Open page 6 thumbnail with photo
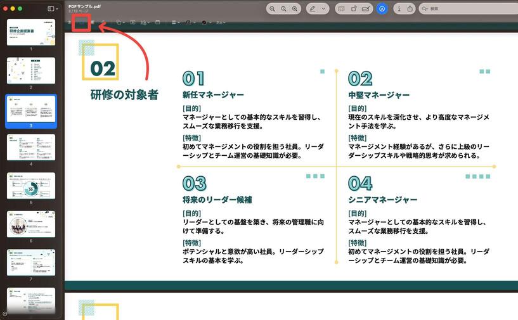Screen dimensions: 518x320 point(31,224)
